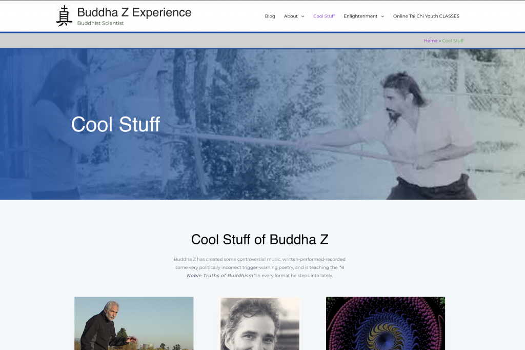This screenshot has height=350, width=525.
Task: Open the tai chi elder man thumbnail
Action: 134,323
